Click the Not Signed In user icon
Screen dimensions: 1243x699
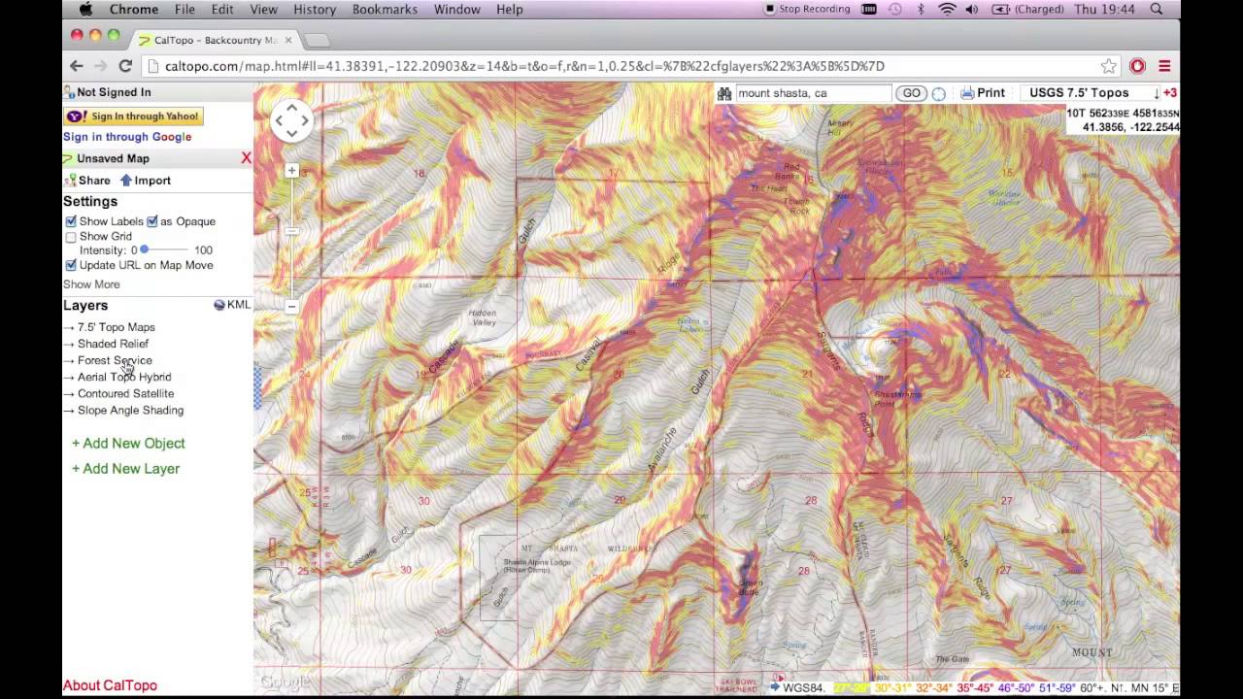pyautogui.click(x=69, y=92)
